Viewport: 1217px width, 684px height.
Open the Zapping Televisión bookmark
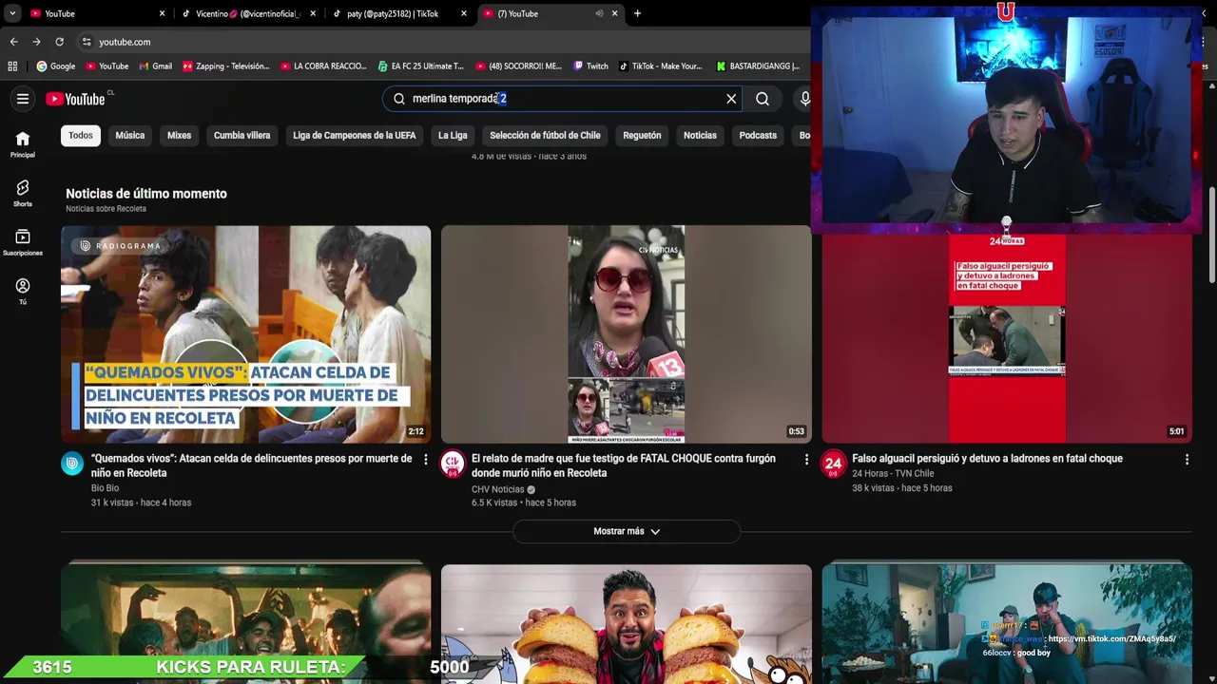pyautogui.click(x=226, y=66)
